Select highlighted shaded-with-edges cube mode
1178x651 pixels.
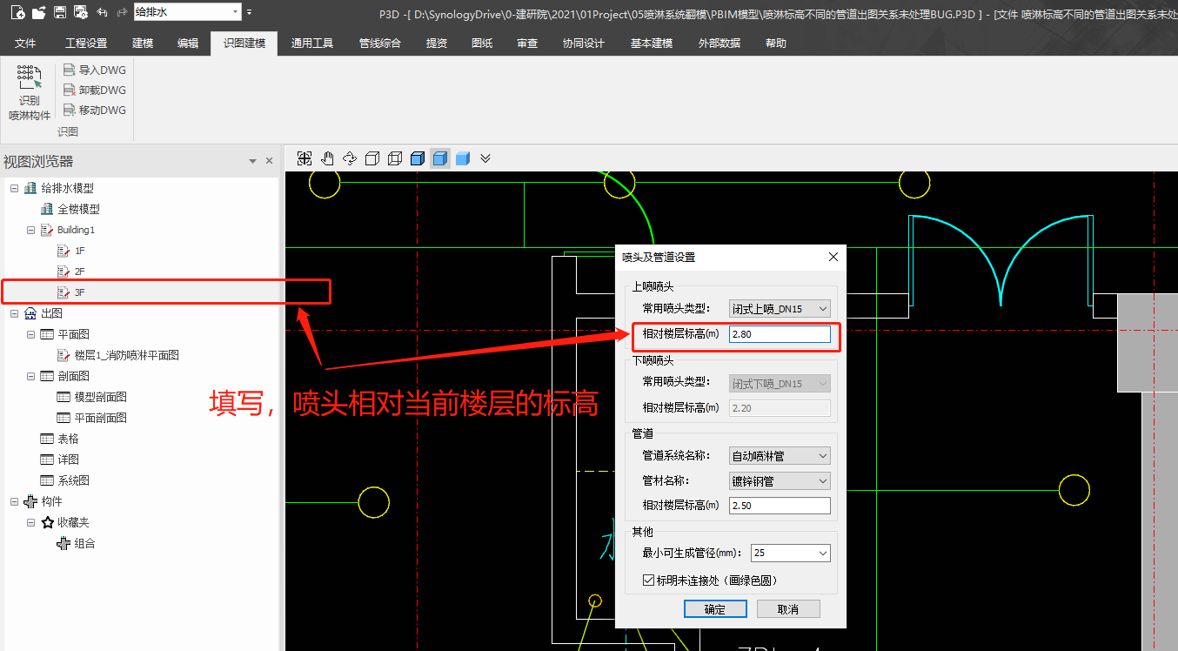440,158
